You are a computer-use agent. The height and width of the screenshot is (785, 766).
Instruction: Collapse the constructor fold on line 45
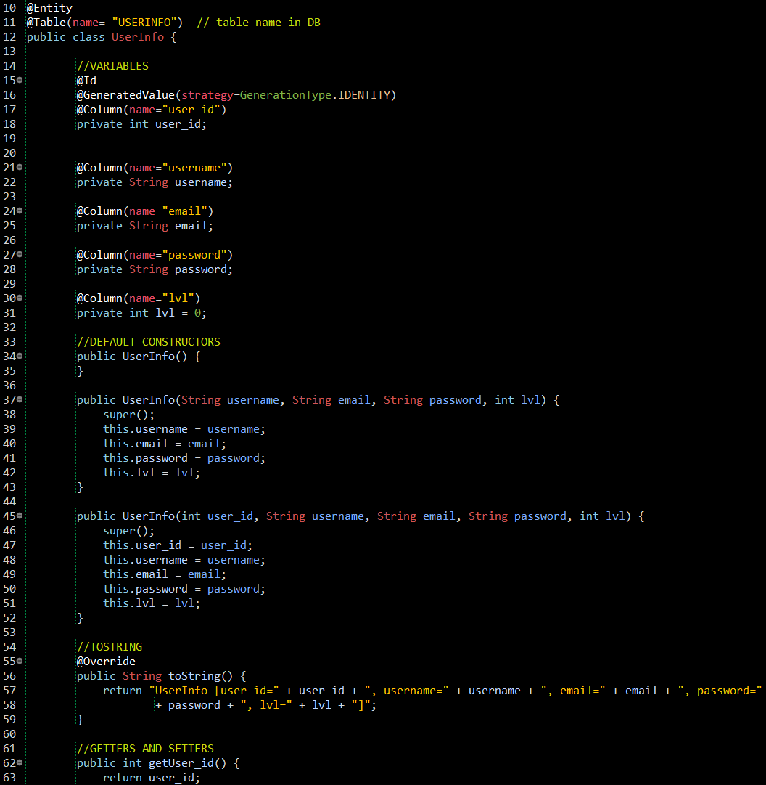coord(20,515)
